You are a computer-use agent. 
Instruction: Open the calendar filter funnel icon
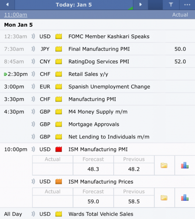click(171, 5)
